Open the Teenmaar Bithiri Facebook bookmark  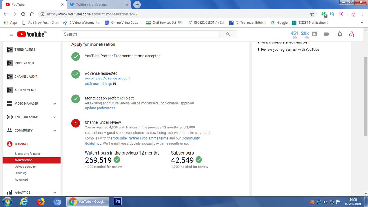coord(248,23)
